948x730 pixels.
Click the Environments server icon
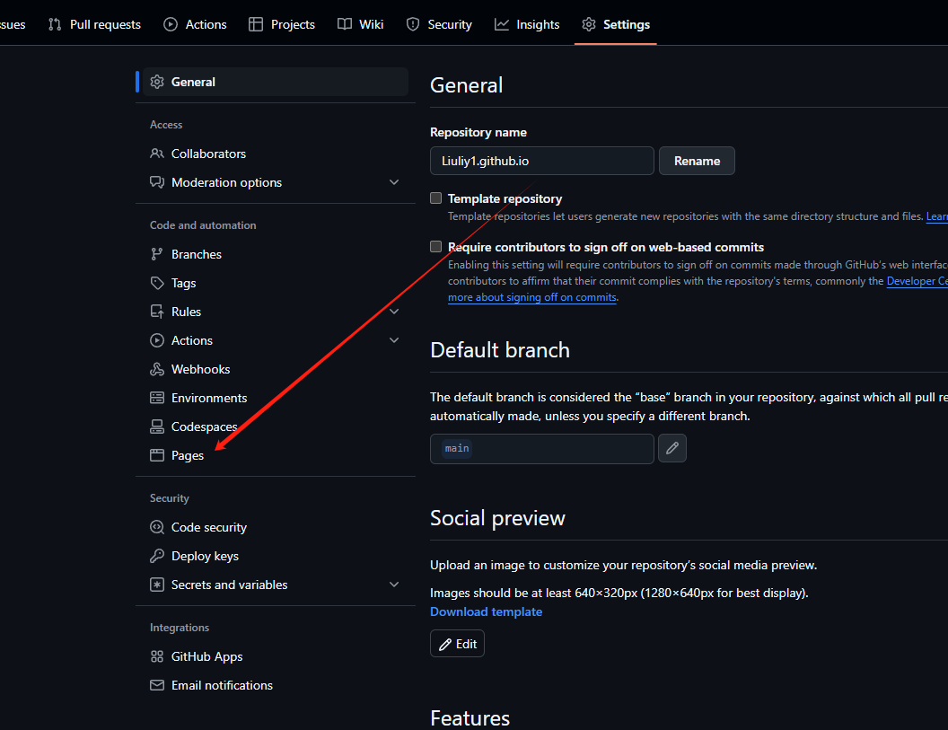point(157,398)
